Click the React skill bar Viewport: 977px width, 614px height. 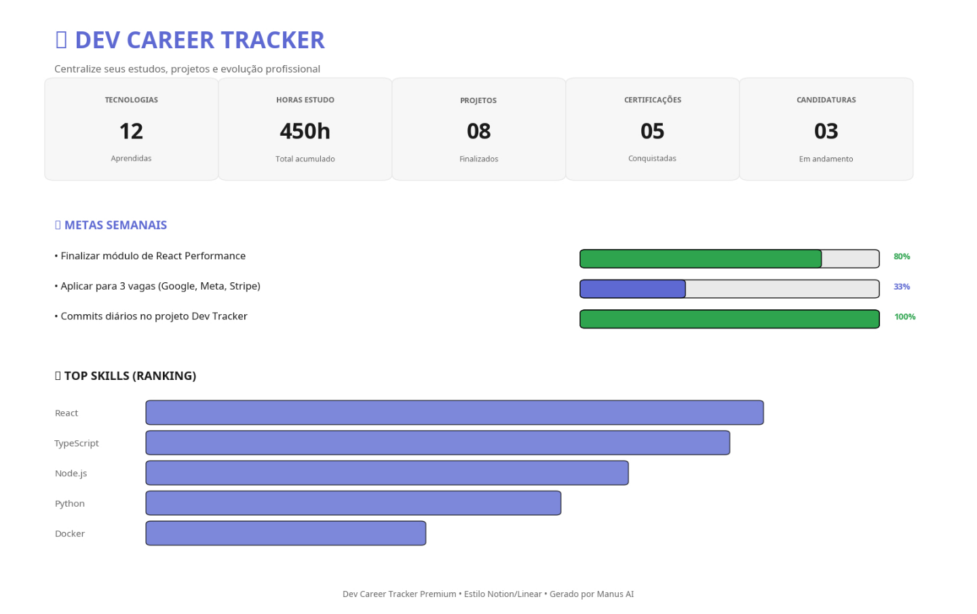455,412
